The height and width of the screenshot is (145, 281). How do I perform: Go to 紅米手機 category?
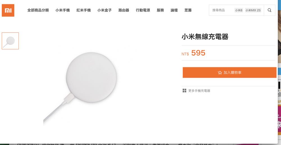tap(83, 10)
